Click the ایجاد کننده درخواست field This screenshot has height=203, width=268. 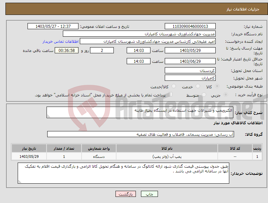click(148, 41)
